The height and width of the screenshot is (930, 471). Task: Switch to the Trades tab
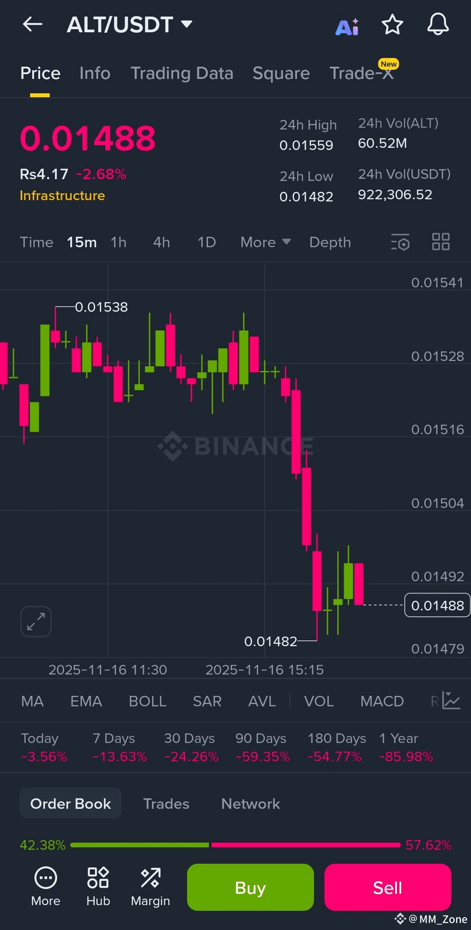[x=166, y=804]
